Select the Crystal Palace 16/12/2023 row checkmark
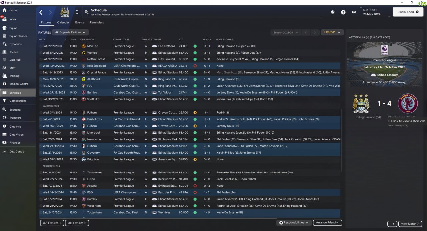 click(x=41, y=72)
